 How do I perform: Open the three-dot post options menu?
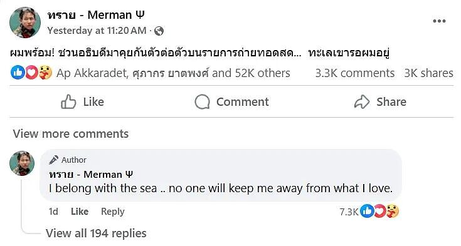439,21
